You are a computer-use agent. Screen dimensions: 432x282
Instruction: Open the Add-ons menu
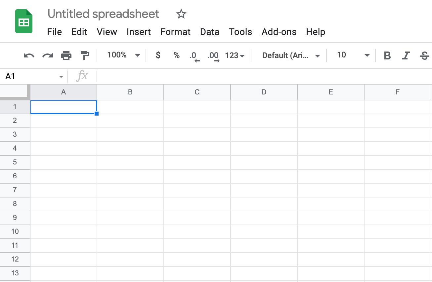pos(279,32)
